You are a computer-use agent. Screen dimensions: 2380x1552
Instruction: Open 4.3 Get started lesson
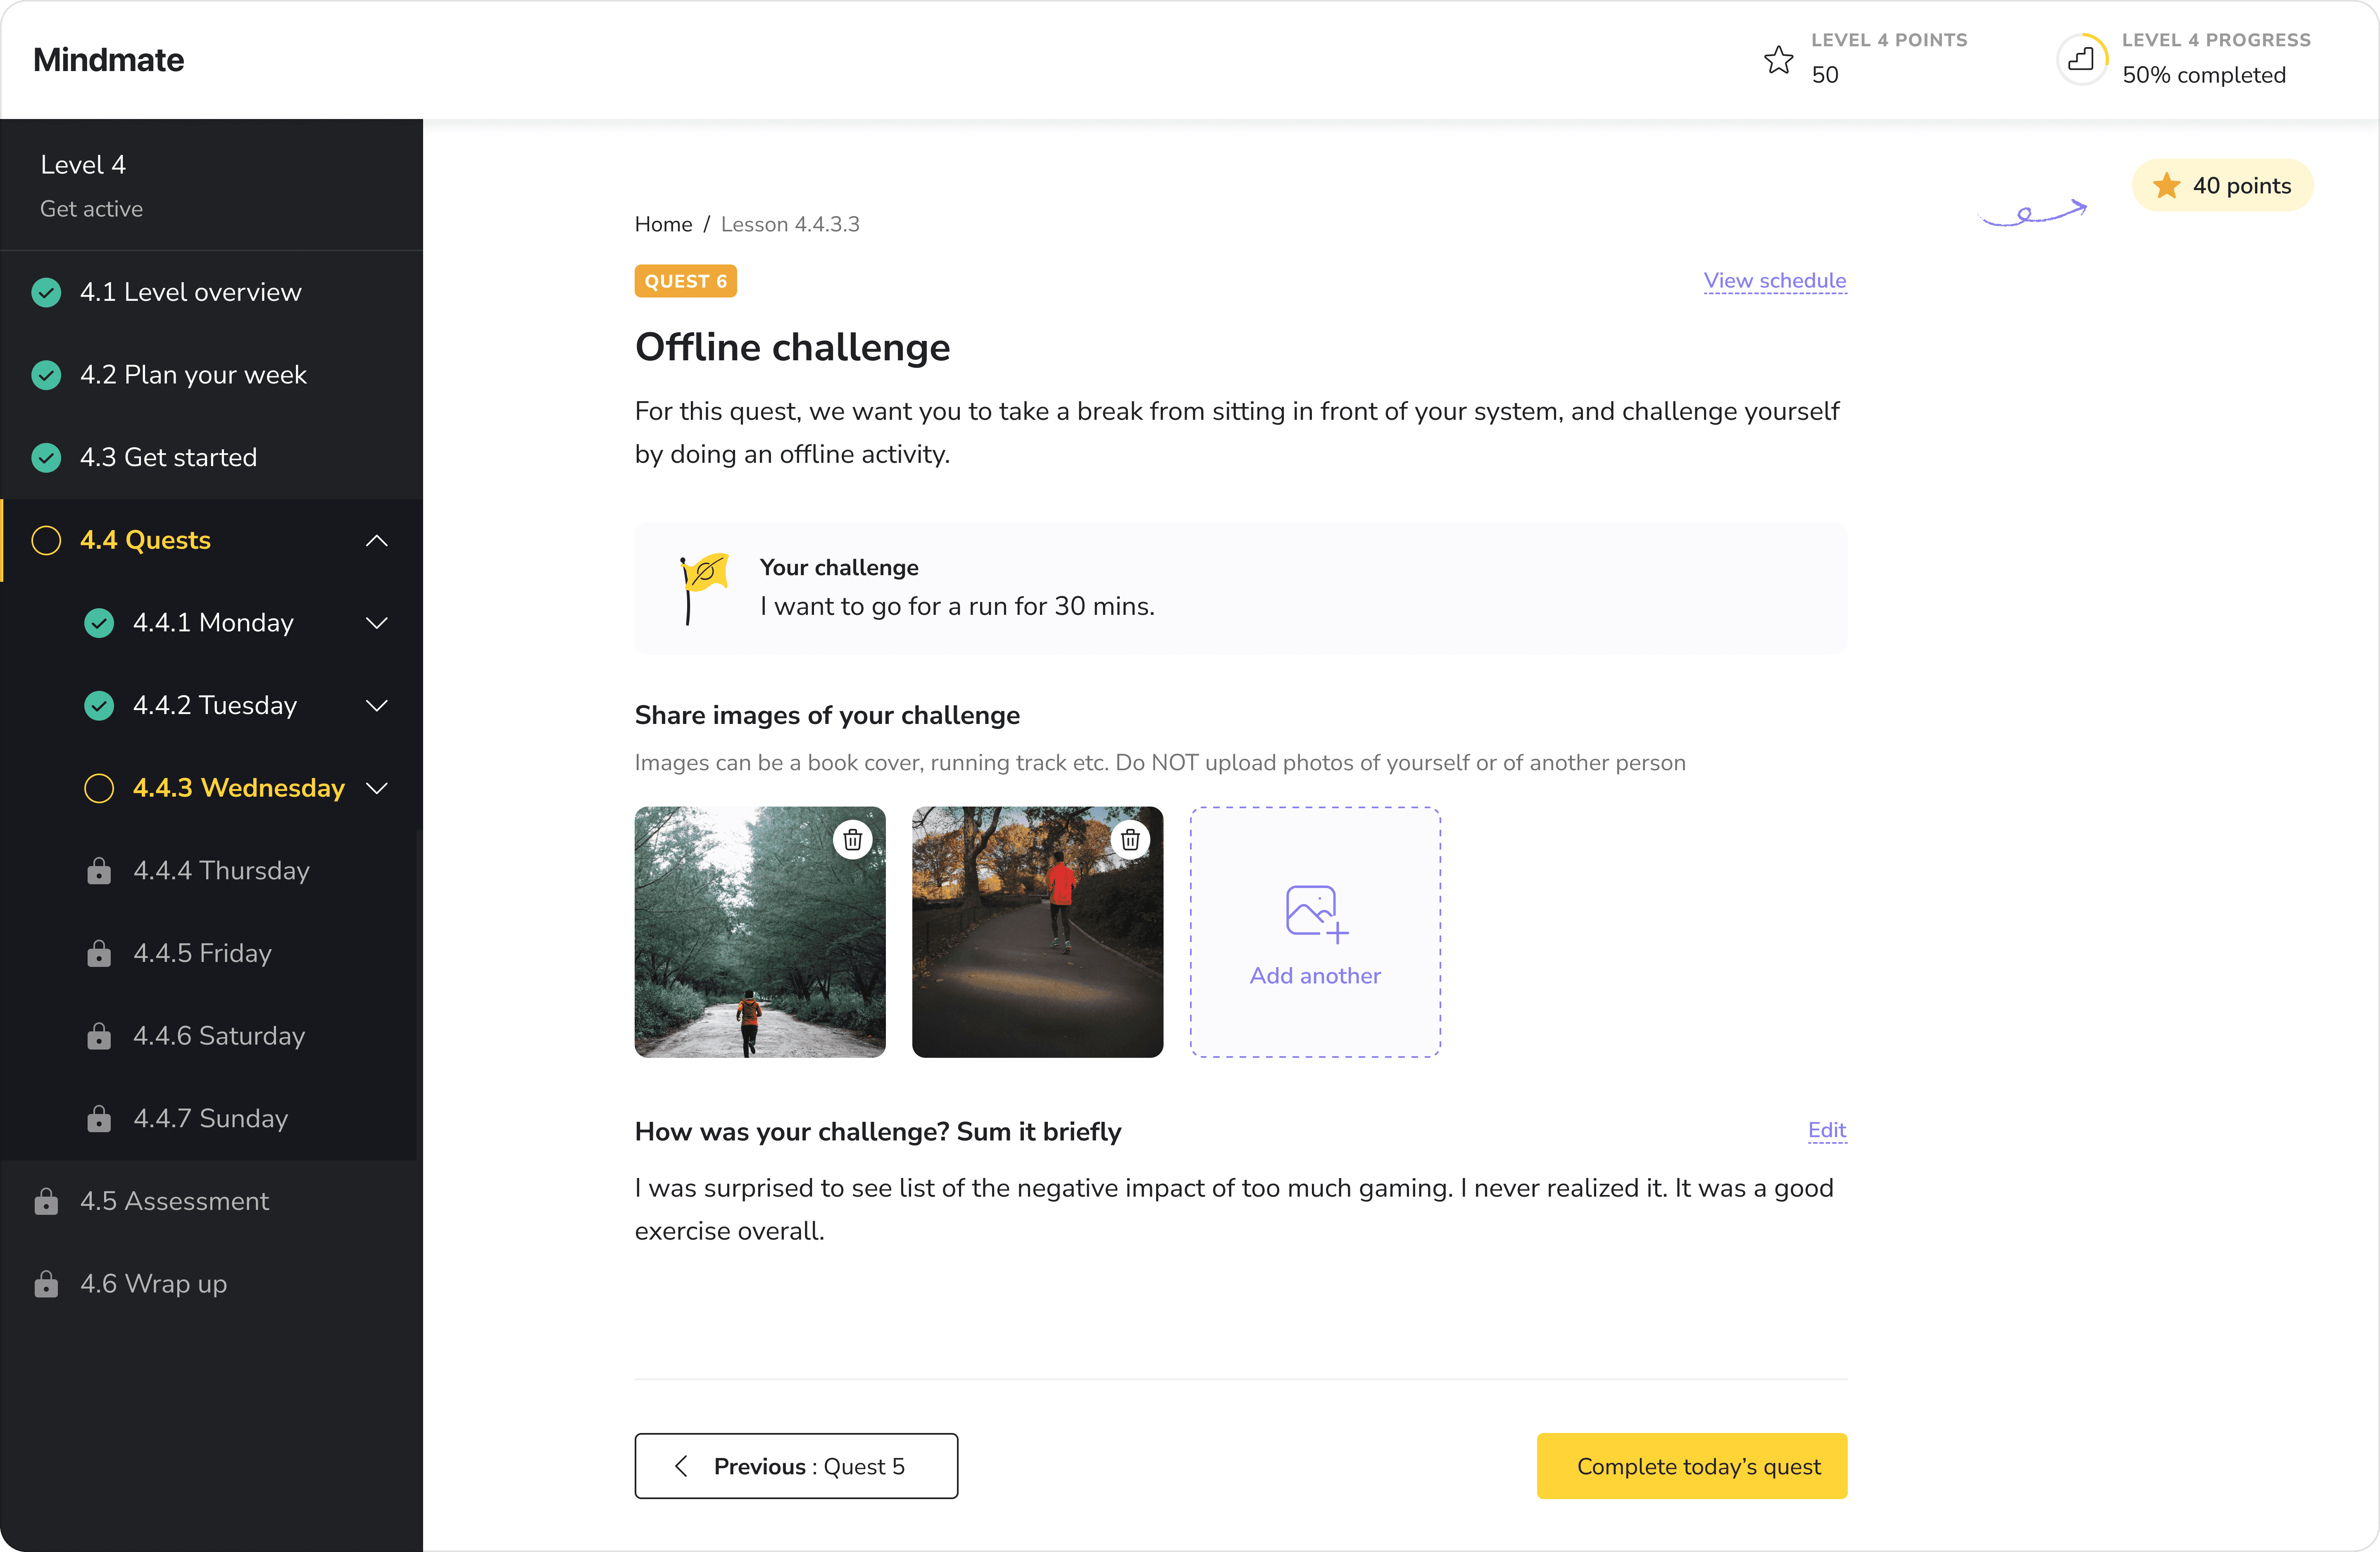coord(211,458)
